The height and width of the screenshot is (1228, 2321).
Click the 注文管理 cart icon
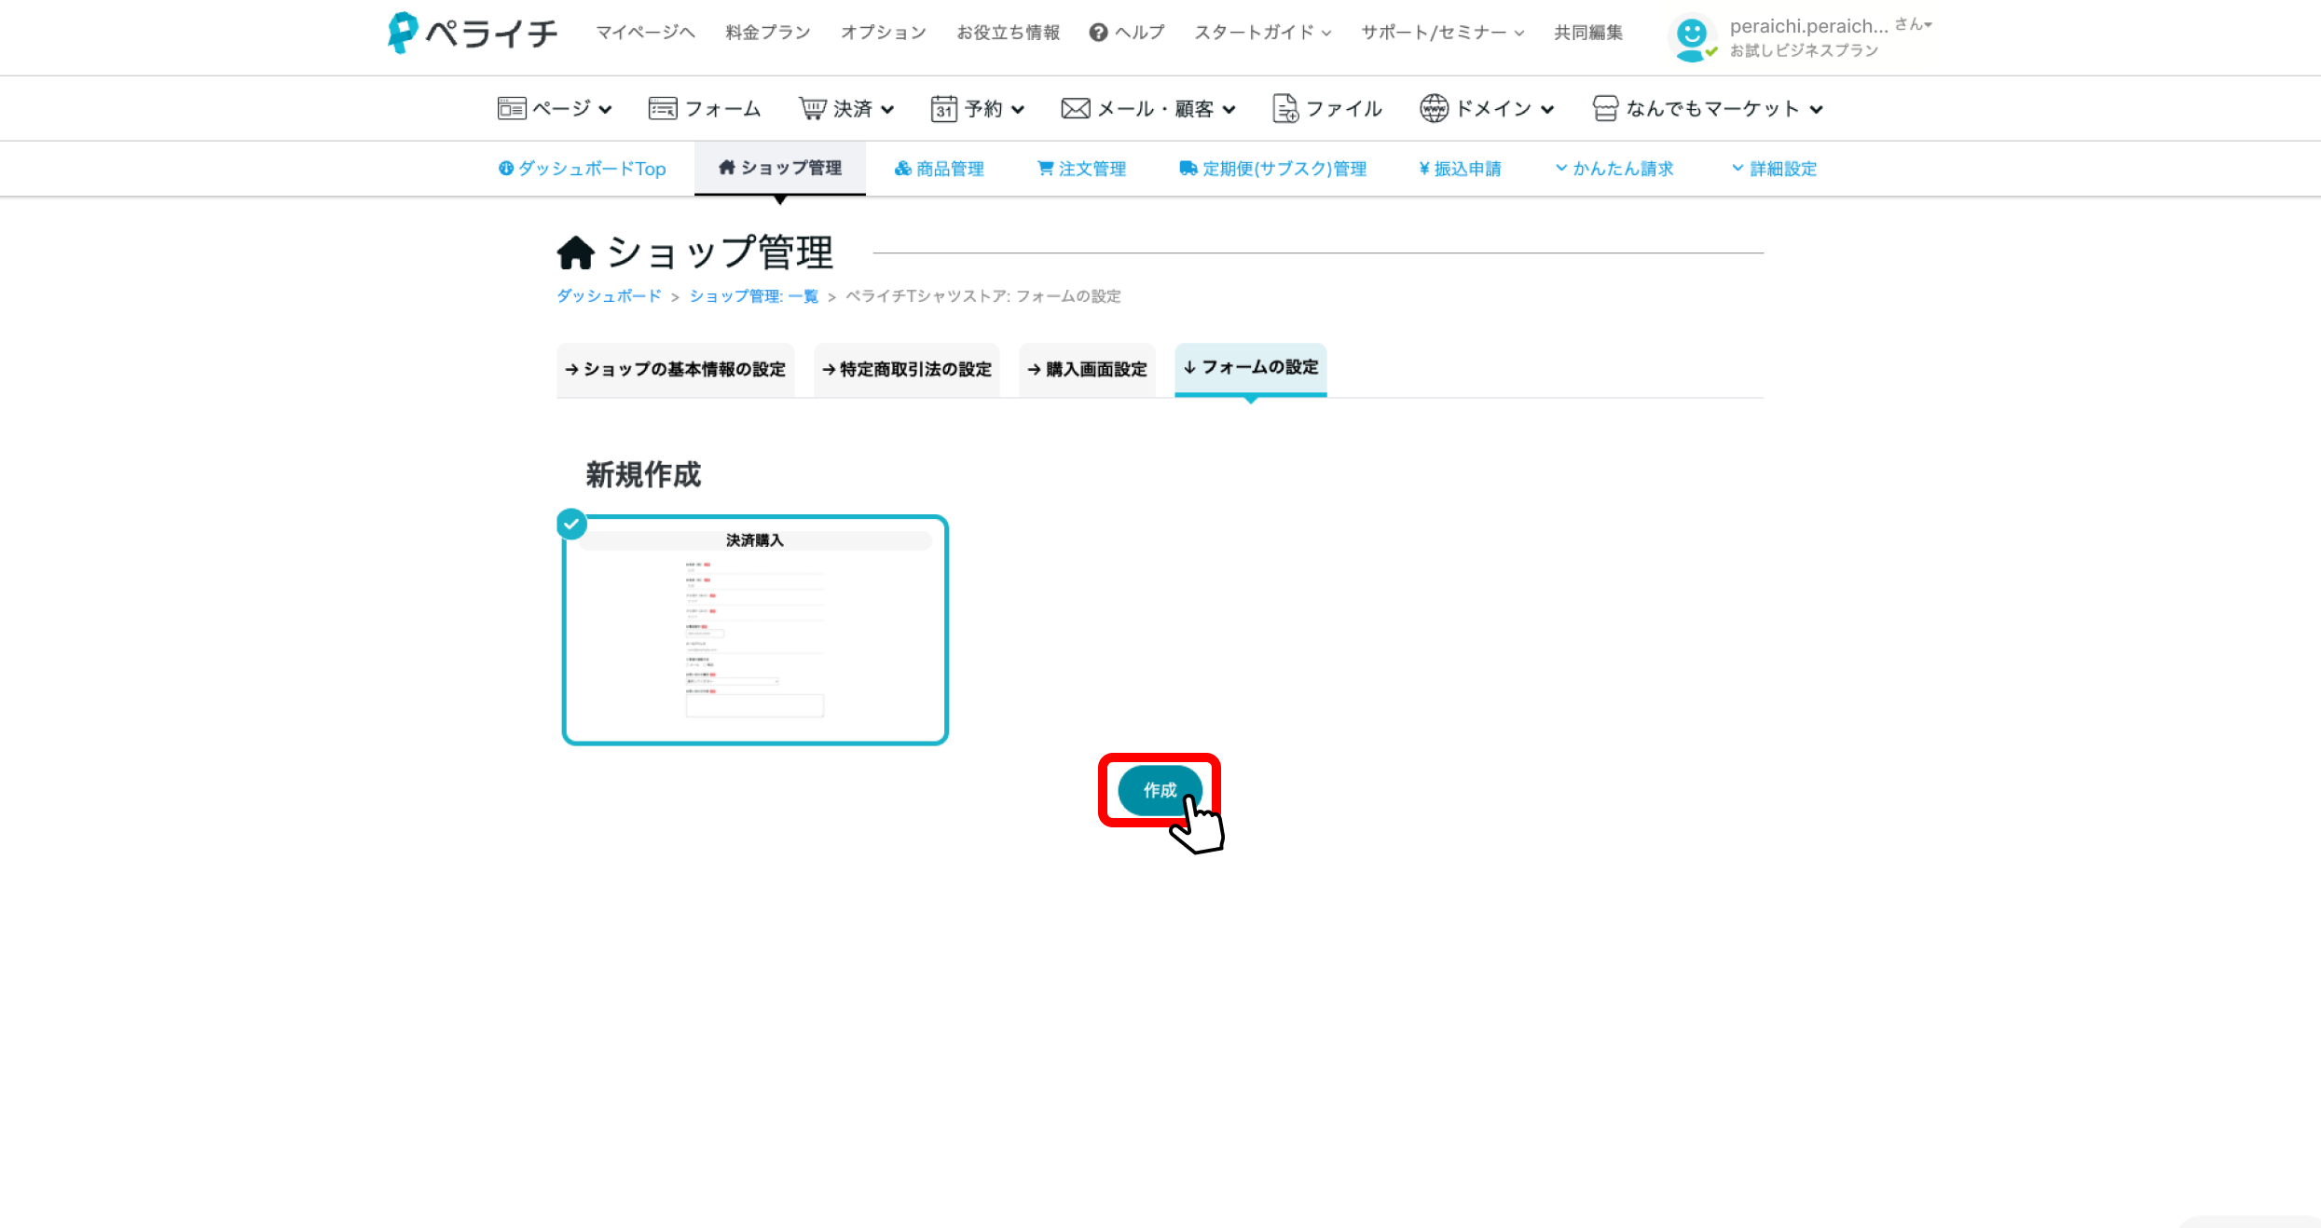coord(1046,169)
